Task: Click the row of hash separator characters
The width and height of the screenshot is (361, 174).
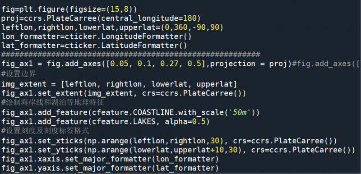Action: pyautogui.click(x=131, y=55)
